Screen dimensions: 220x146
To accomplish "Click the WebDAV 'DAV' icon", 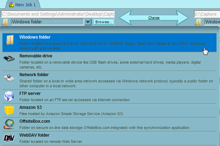I will pyautogui.click(x=9, y=138).
